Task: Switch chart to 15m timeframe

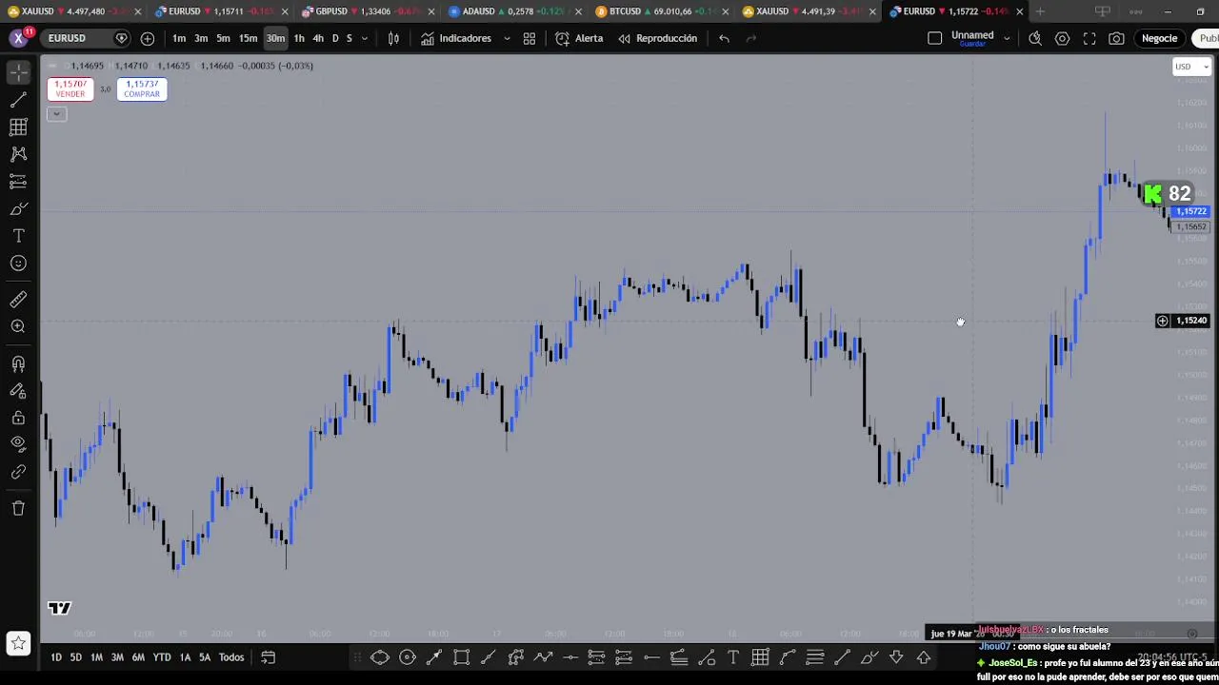Action: tap(248, 38)
